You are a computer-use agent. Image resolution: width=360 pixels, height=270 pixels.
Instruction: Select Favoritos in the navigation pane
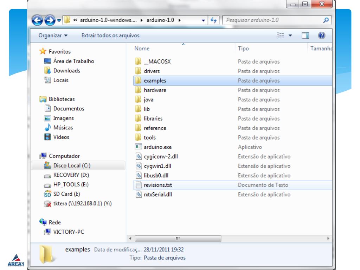click(x=60, y=51)
